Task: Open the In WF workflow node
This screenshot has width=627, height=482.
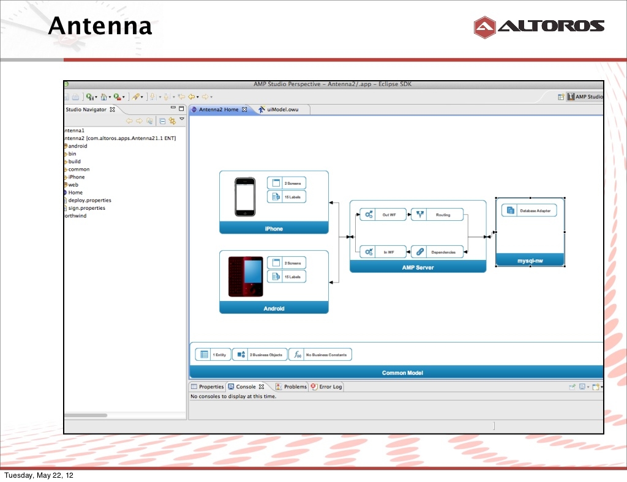Action: tap(383, 252)
